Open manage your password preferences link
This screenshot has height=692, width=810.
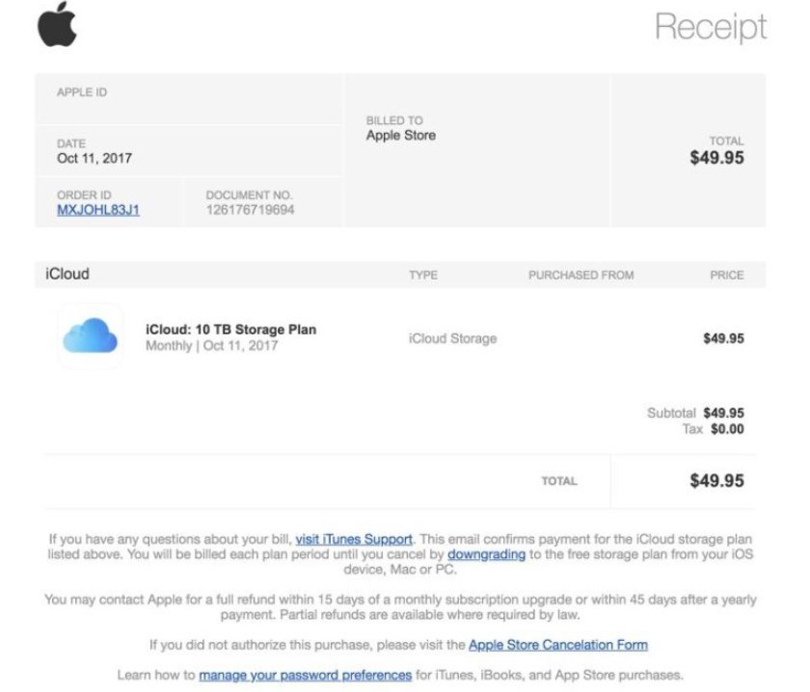306,676
